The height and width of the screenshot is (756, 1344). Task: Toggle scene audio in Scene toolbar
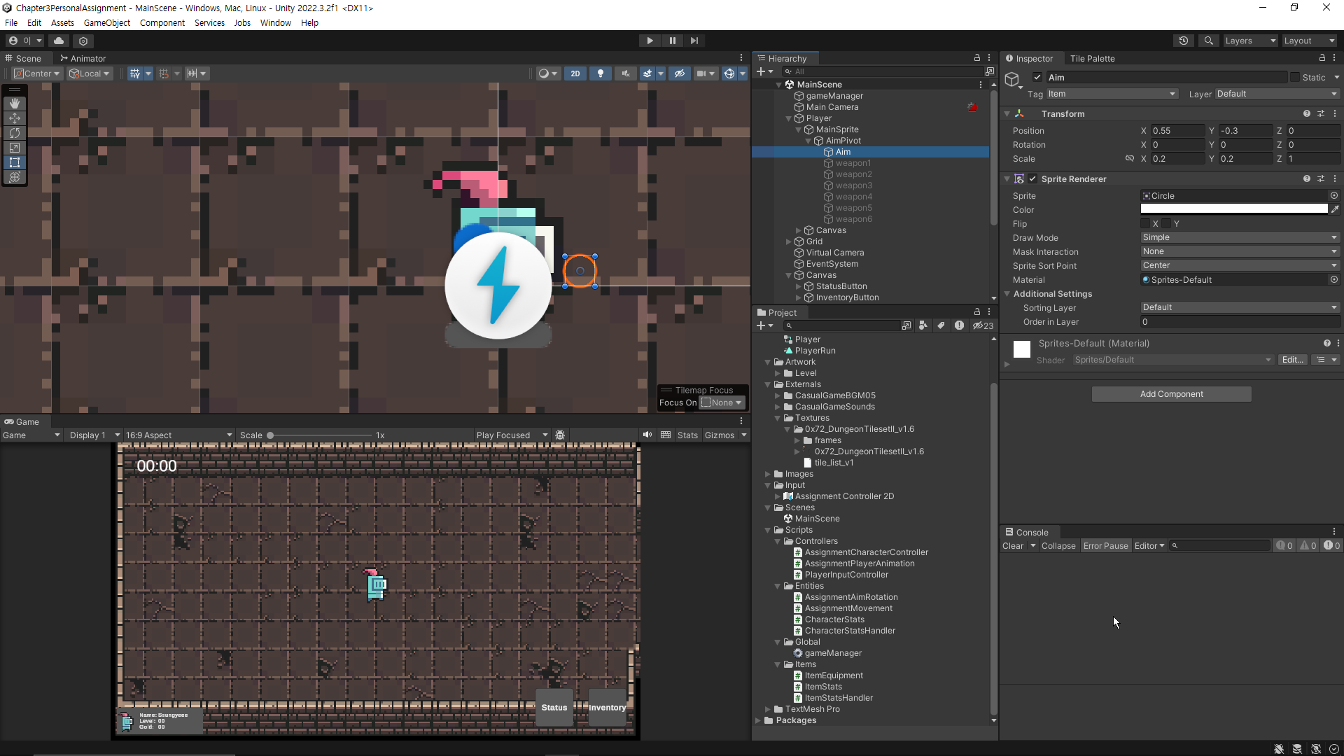[x=625, y=73]
